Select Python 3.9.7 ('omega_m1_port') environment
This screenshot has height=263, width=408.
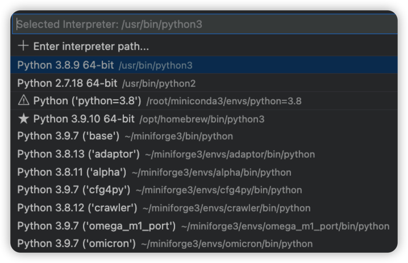tap(96, 226)
